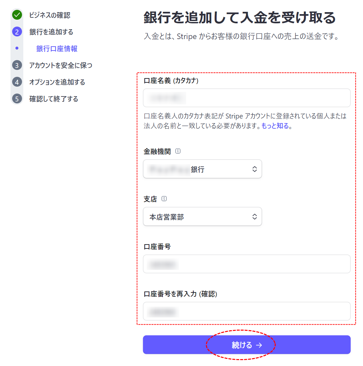
Task: Open the 金融機関 bank selection dropdown
Action: click(203, 169)
